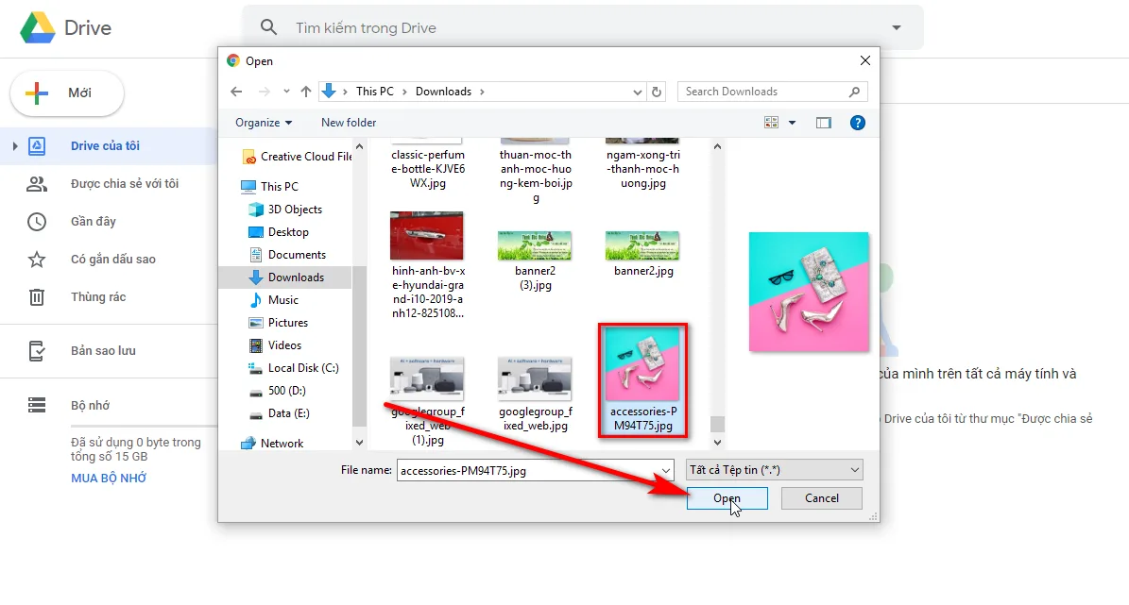
Task: Click file list scrollbar up arrow
Action: pos(717,146)
